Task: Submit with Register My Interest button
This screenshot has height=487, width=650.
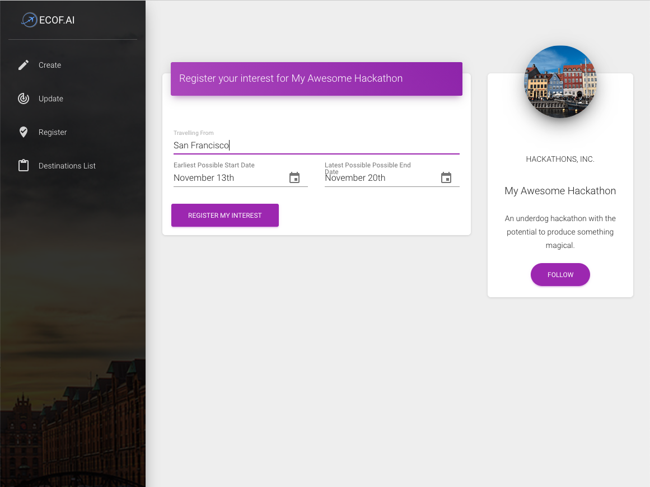Action: [225, 215]
